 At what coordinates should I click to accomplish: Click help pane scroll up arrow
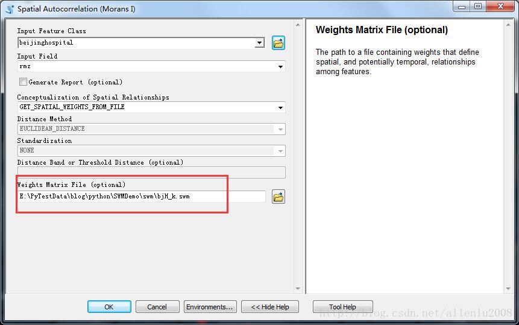click(x=508, y=25)
